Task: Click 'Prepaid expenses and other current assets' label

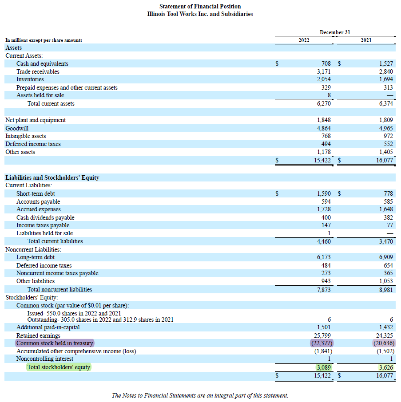Action: coord(67,87)
